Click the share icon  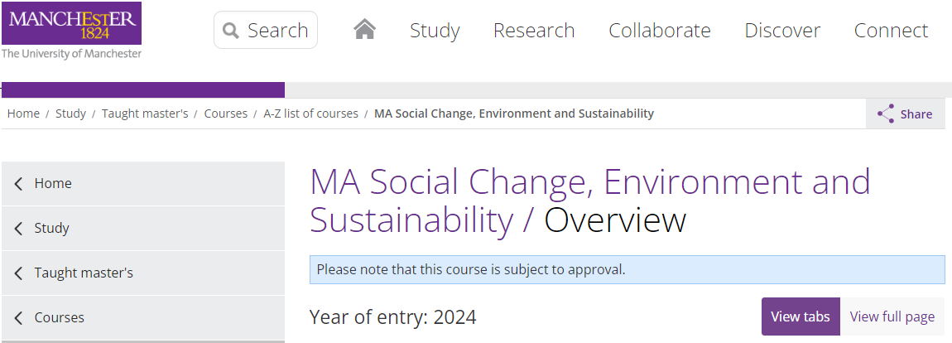point(886,114)
